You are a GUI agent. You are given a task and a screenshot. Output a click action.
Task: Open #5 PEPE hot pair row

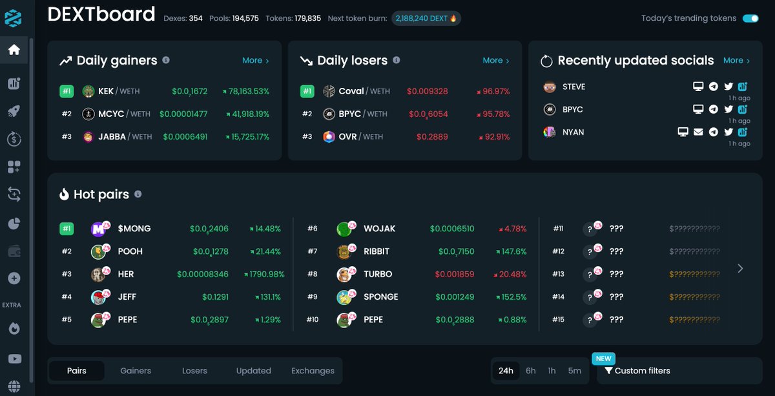pos(172,320)
